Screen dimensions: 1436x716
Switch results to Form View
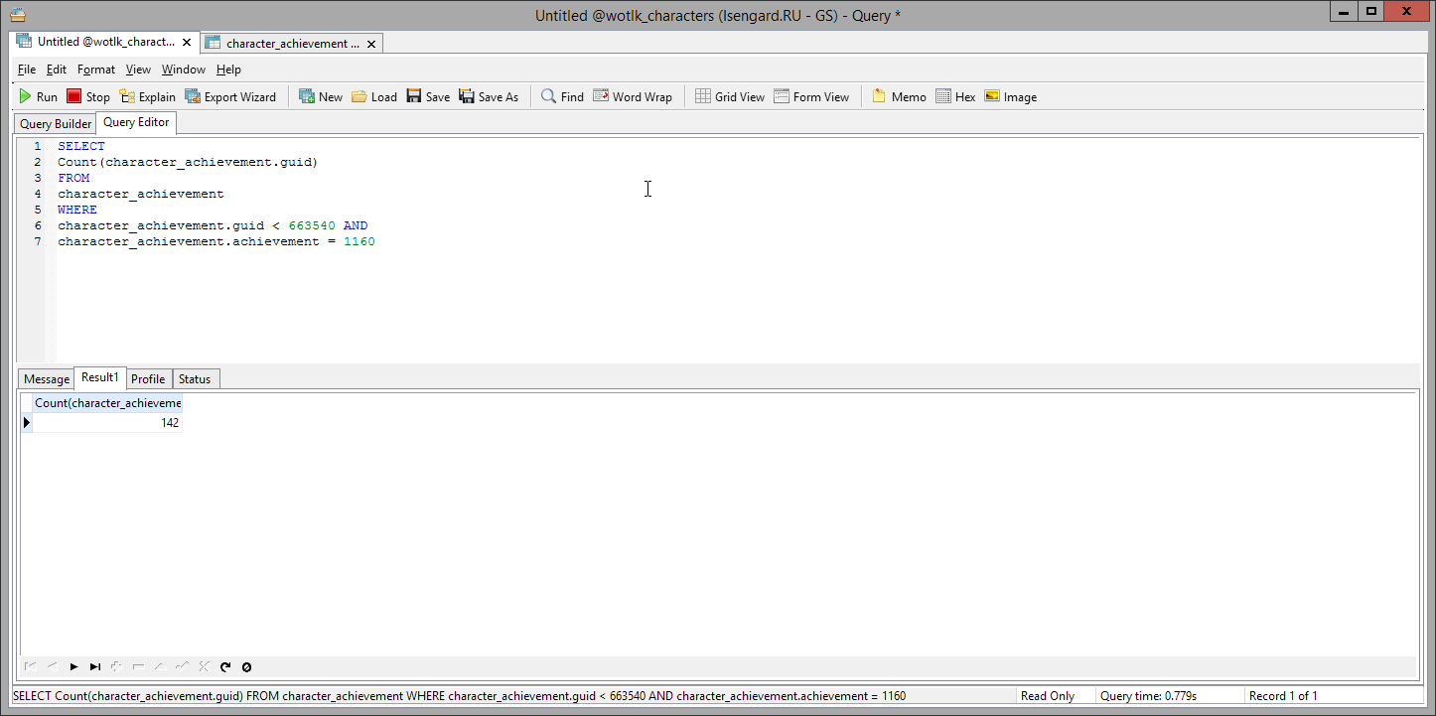point(811,96)
